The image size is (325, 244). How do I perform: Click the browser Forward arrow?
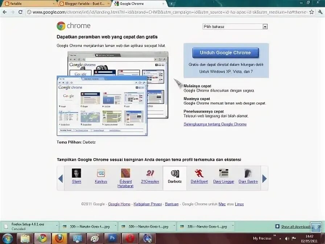(12, 12)
